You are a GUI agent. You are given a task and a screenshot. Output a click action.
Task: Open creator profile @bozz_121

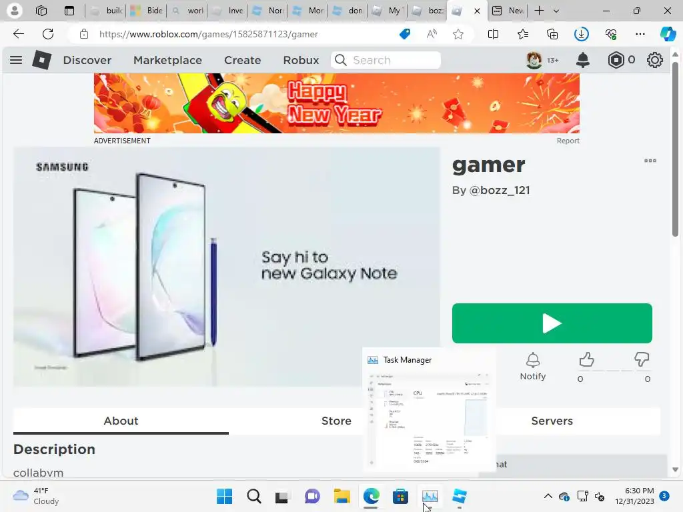(500, 190)
